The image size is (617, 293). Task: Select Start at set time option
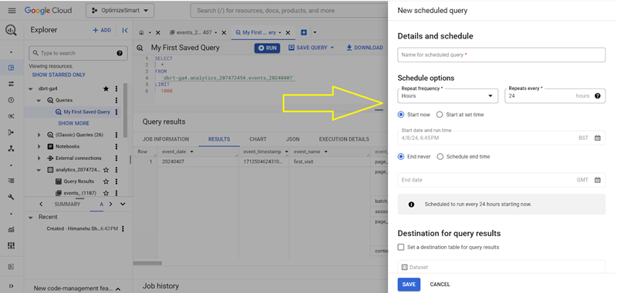tap(440, 115)
